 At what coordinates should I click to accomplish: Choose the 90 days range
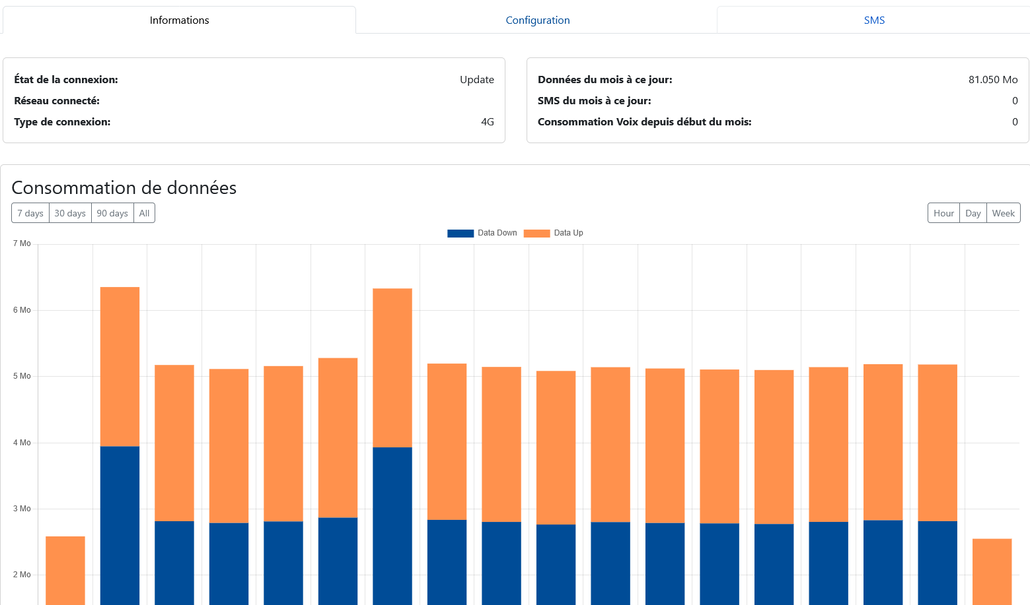(x=112, y=213)
